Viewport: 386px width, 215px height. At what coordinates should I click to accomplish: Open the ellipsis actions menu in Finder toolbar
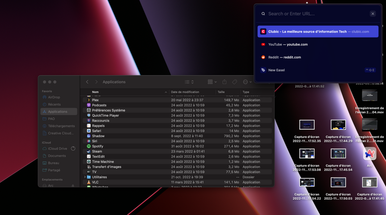point(247,82)
